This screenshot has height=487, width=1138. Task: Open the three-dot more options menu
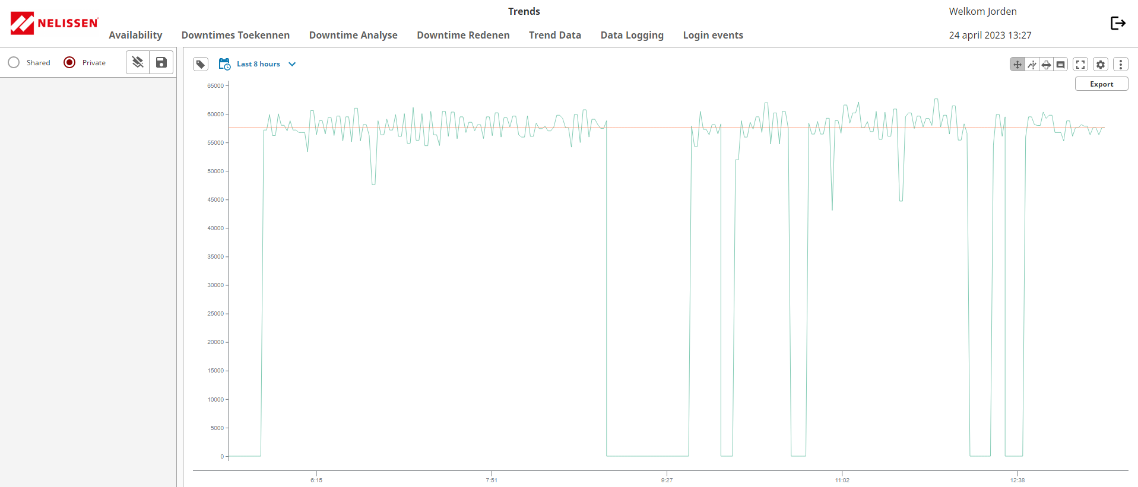pyautogui.click(x=1120, y=65)
